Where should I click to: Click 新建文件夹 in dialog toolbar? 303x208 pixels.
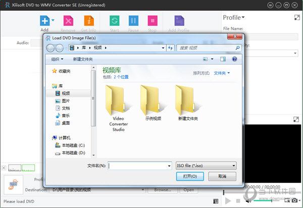pyautogui.click(x=83, y=59)
